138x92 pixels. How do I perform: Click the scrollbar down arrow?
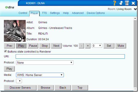[135, 89]
